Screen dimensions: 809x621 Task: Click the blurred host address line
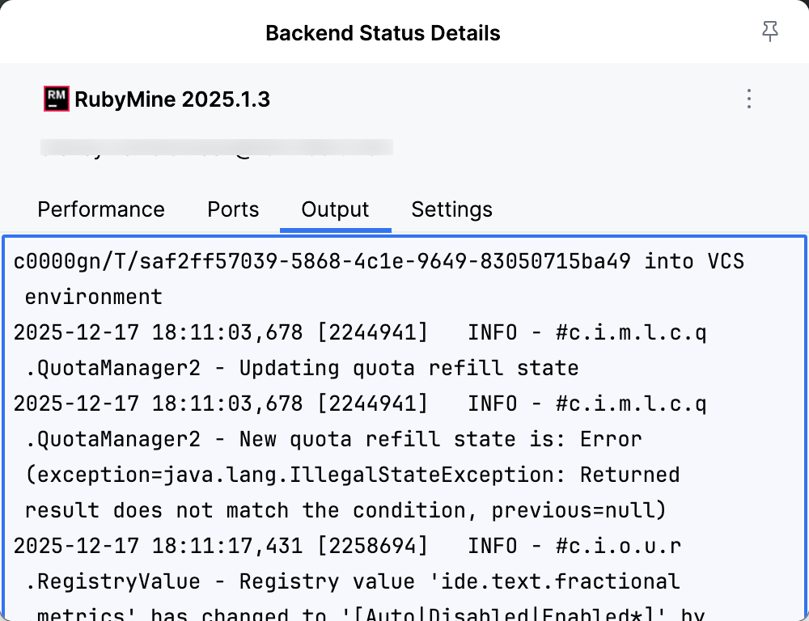pyautogui.click(x=217, y=148)
